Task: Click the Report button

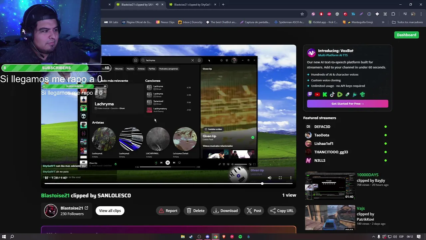Action: pyautogui.click(x=168, y=211)
